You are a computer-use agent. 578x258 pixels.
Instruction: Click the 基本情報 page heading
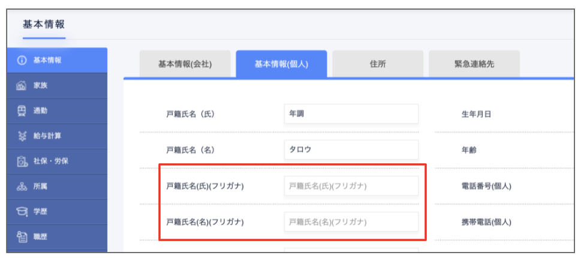point(44,25)
